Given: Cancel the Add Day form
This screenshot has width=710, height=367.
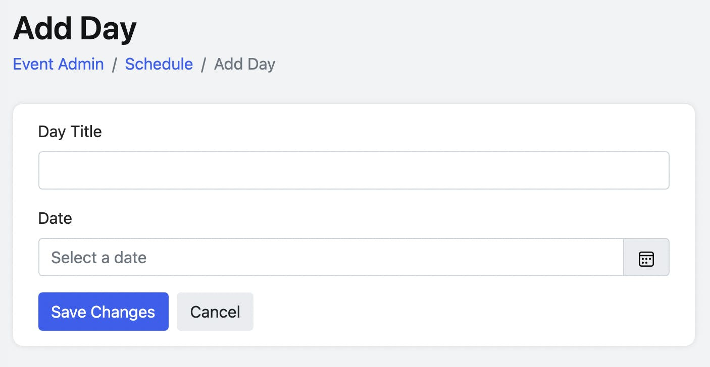Looking at the screenshot, I should 215,312.
